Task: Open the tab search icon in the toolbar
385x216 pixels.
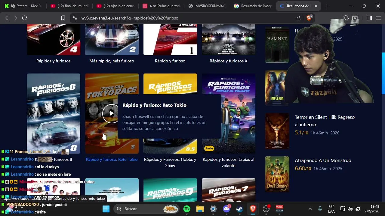Action: tap(355, 18)
